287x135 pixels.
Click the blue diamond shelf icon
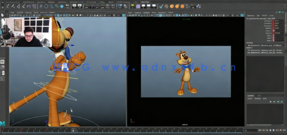[x=62, y=6]
